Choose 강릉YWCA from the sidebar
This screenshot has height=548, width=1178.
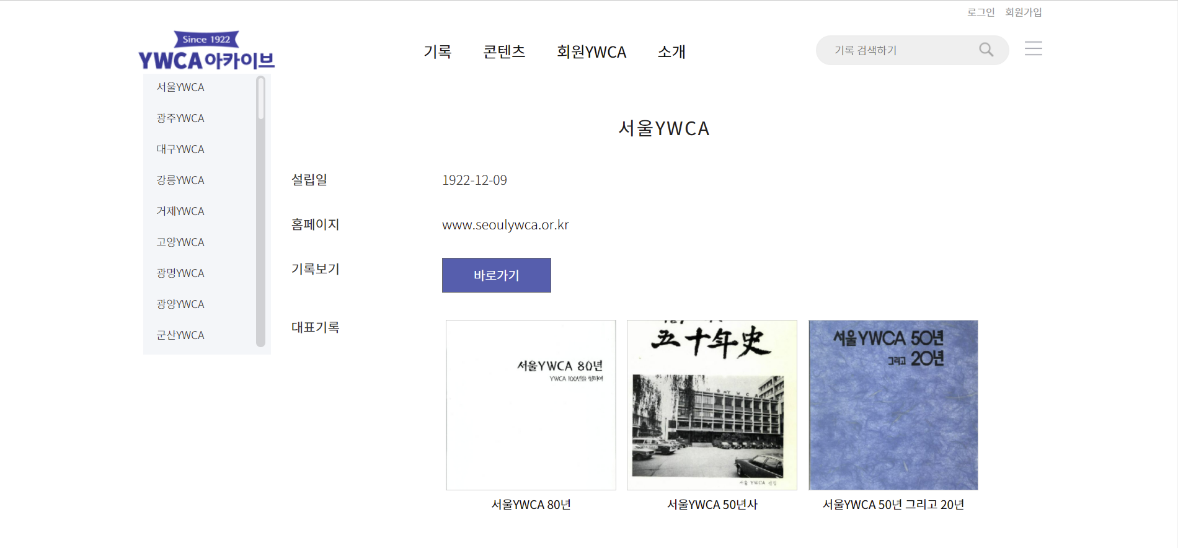[180, 180]
